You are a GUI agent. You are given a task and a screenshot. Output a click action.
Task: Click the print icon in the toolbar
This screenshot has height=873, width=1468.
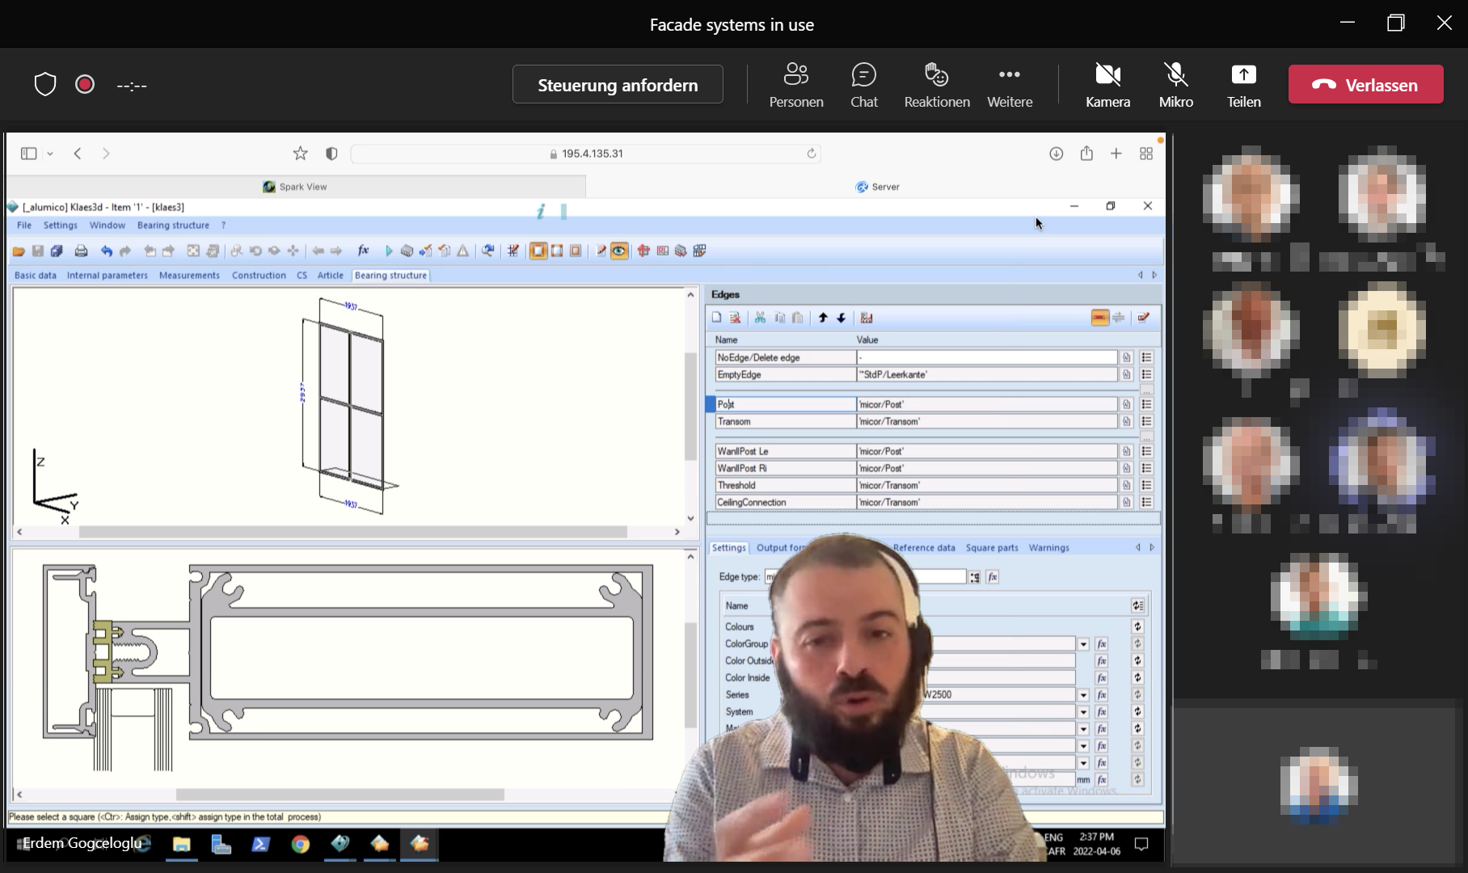81,251
